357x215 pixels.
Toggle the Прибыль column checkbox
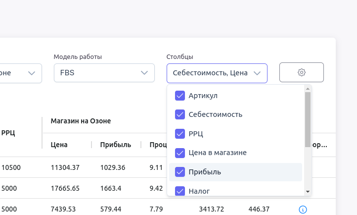[180, 172]
